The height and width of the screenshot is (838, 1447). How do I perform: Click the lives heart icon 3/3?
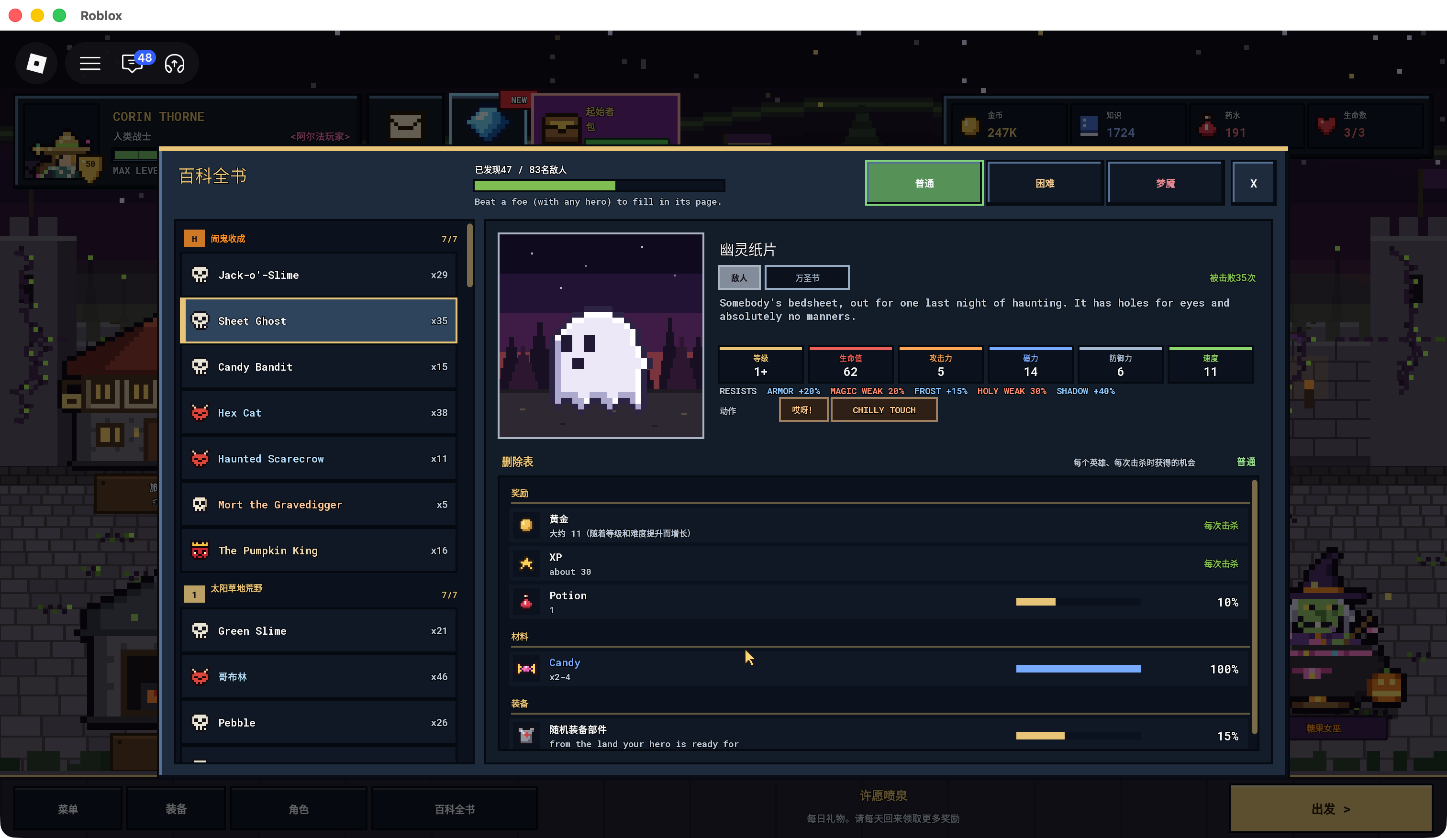coord(1326,125)
